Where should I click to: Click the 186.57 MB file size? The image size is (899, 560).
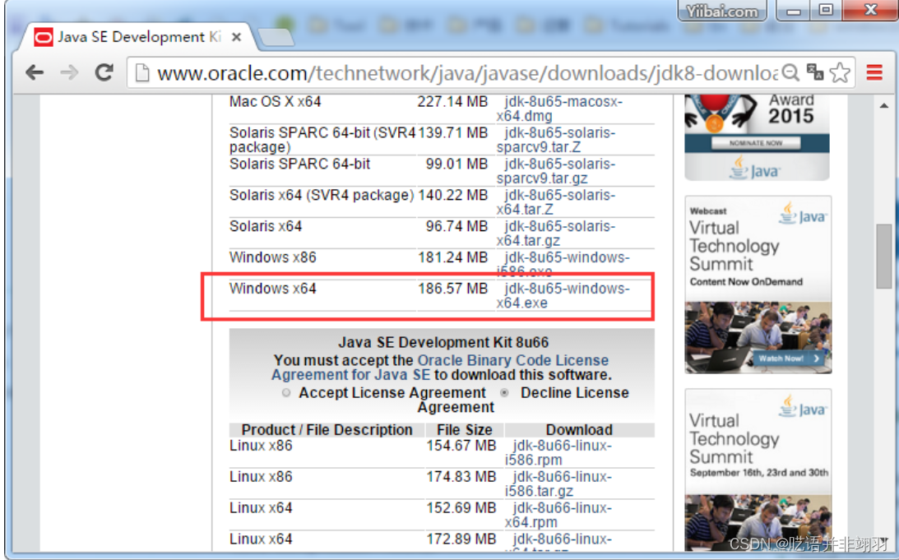pyautogui.click(x=453, y=289)
